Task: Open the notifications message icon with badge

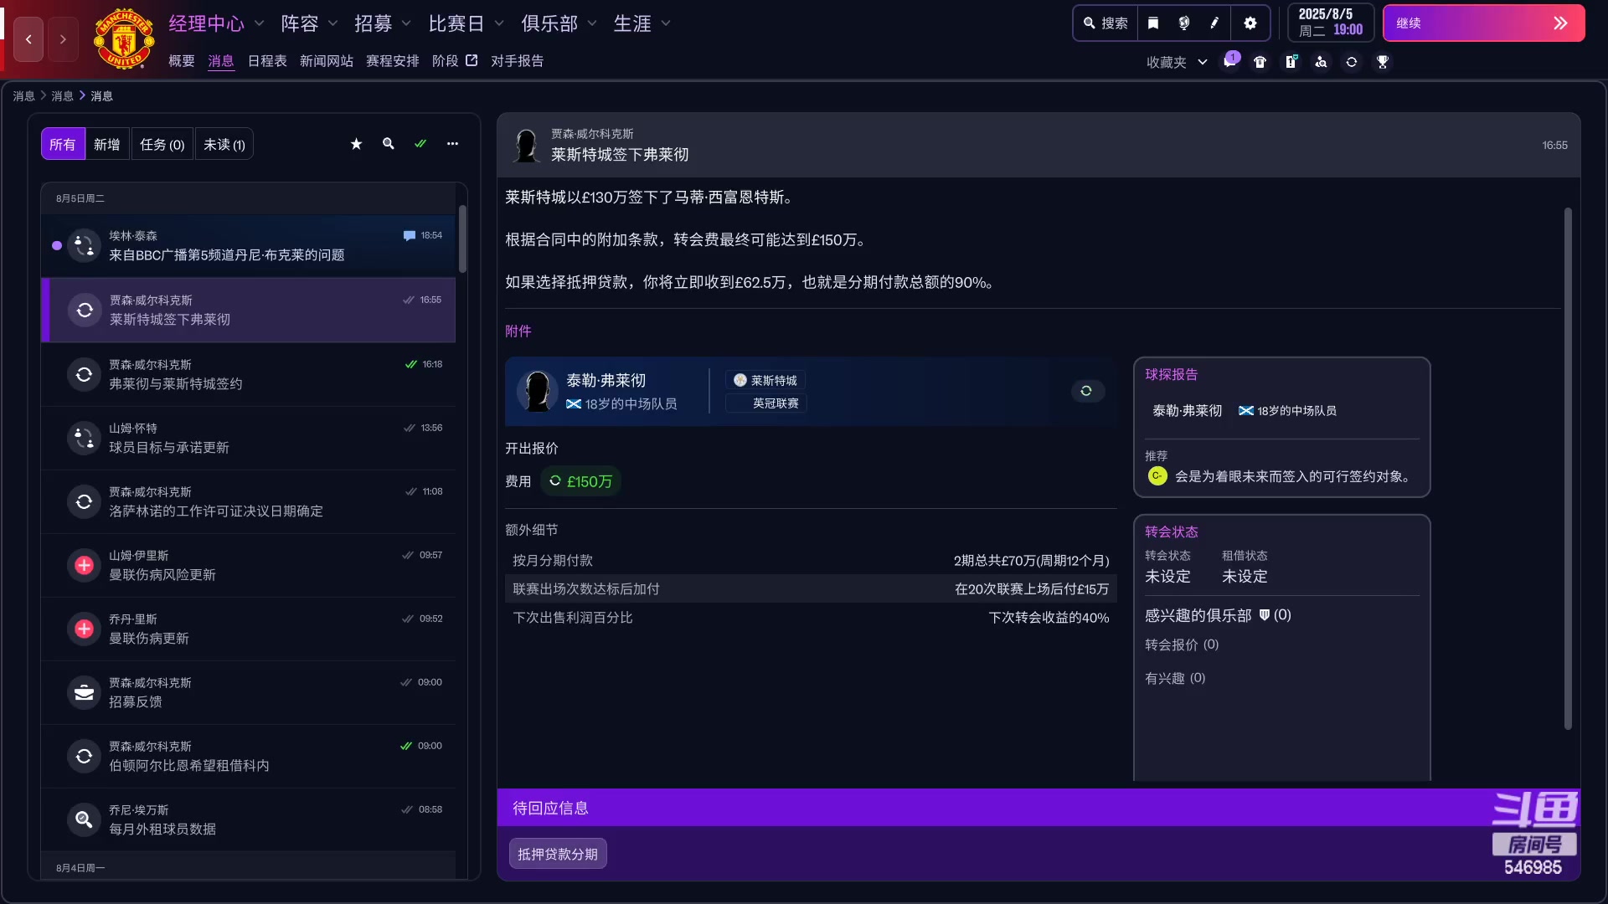Action: pyautogui.click(x=1230, y=63)
